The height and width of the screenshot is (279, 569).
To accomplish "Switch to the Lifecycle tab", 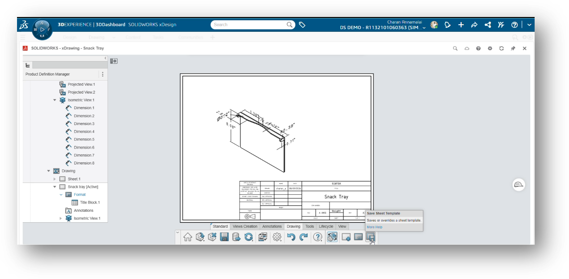I will [x=326, y=227].
